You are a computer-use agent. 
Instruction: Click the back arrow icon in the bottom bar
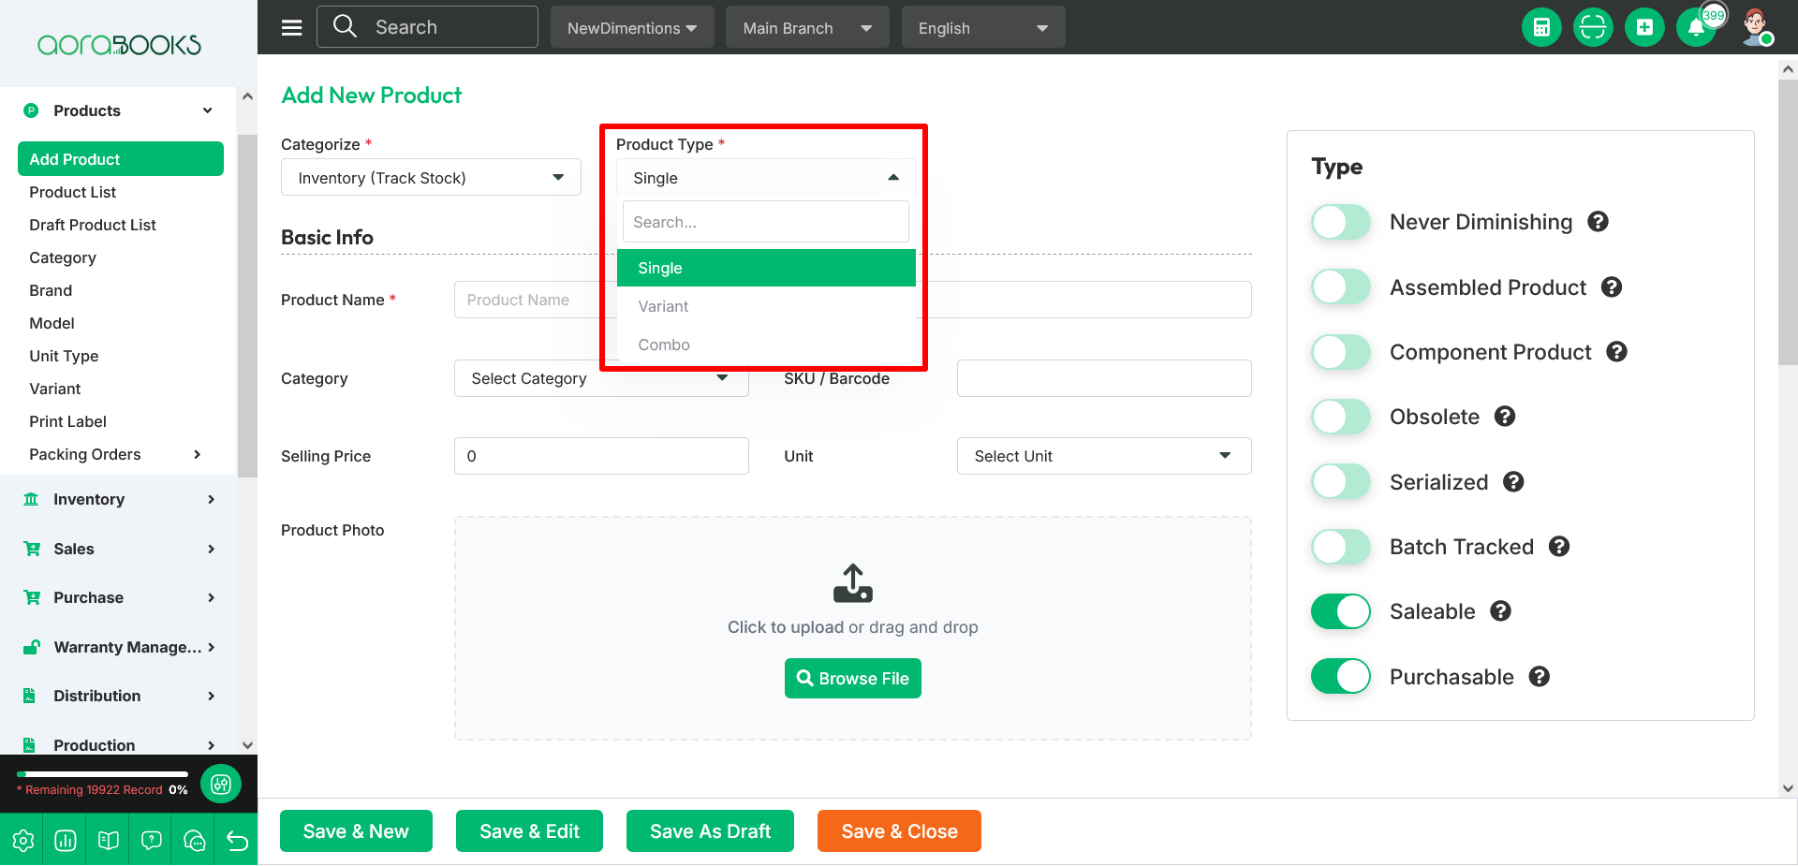click(237, 841)
